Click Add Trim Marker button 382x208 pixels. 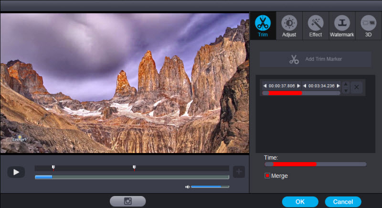click(315, 59)
